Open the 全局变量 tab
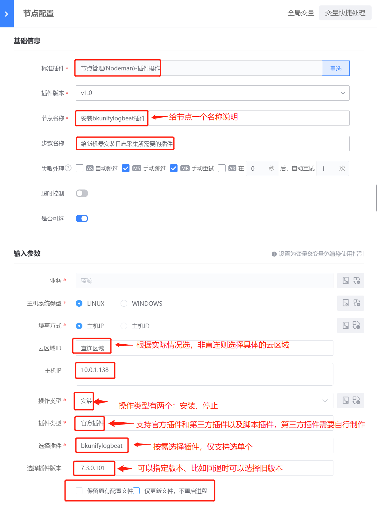Image resolution: width=377 pixels, height=522 pixels. click(x=301, y=13)
